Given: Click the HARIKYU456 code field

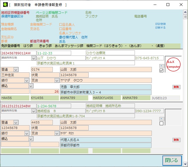Looking at the screenshot, I should (x=107, y=98).
